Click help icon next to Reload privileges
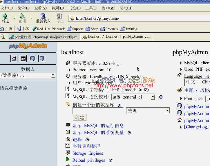This screenshot has height=166, width=210. (x=110, y=160)
